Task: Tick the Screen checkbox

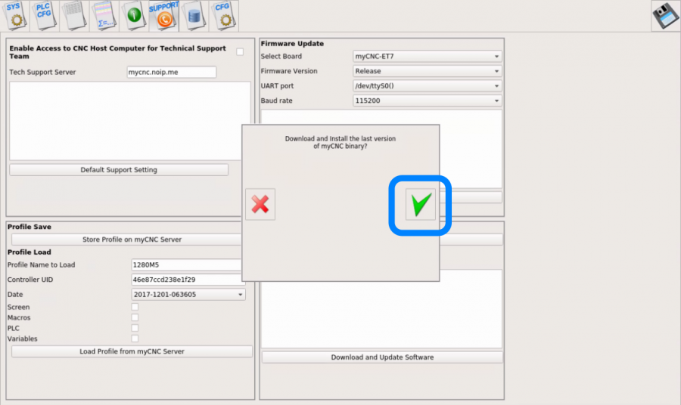Action: 135,308
